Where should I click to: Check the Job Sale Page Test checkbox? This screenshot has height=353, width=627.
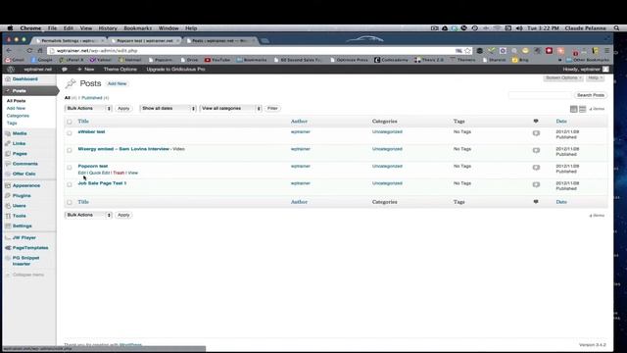[70, 184]
